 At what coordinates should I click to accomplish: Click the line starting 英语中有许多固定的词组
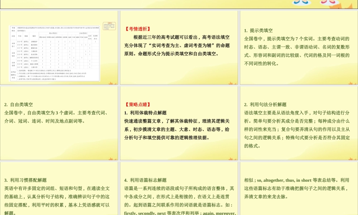coord(57,188)
